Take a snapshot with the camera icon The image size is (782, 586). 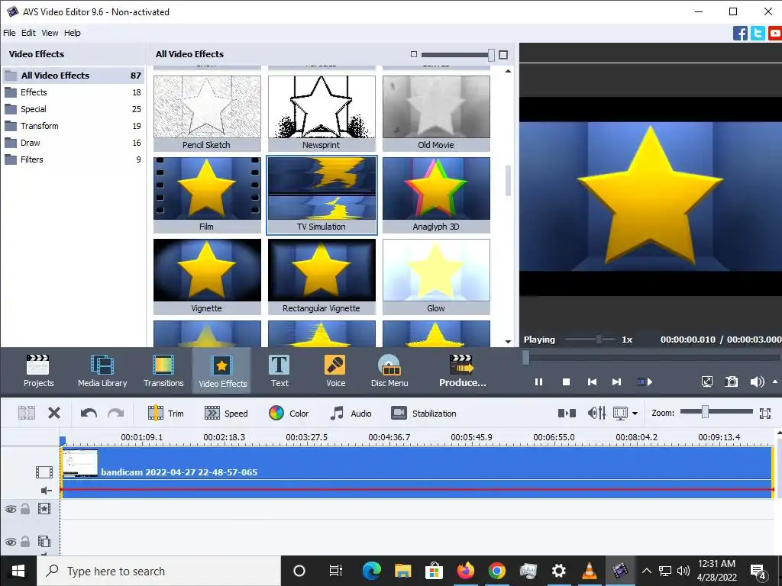click(731, 382)
